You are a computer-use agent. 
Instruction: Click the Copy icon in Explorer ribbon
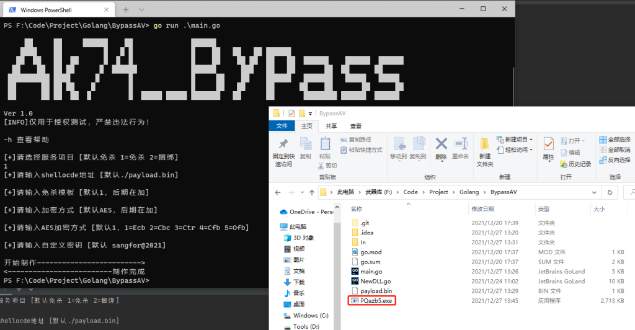pyautogui.click(x=305, y=143)
